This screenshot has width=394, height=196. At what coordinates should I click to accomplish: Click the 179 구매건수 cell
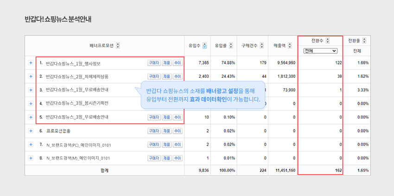click(x=263, y=63)
